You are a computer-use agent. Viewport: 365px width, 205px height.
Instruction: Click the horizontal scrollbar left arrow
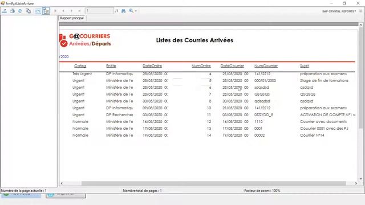pos(62,183)
